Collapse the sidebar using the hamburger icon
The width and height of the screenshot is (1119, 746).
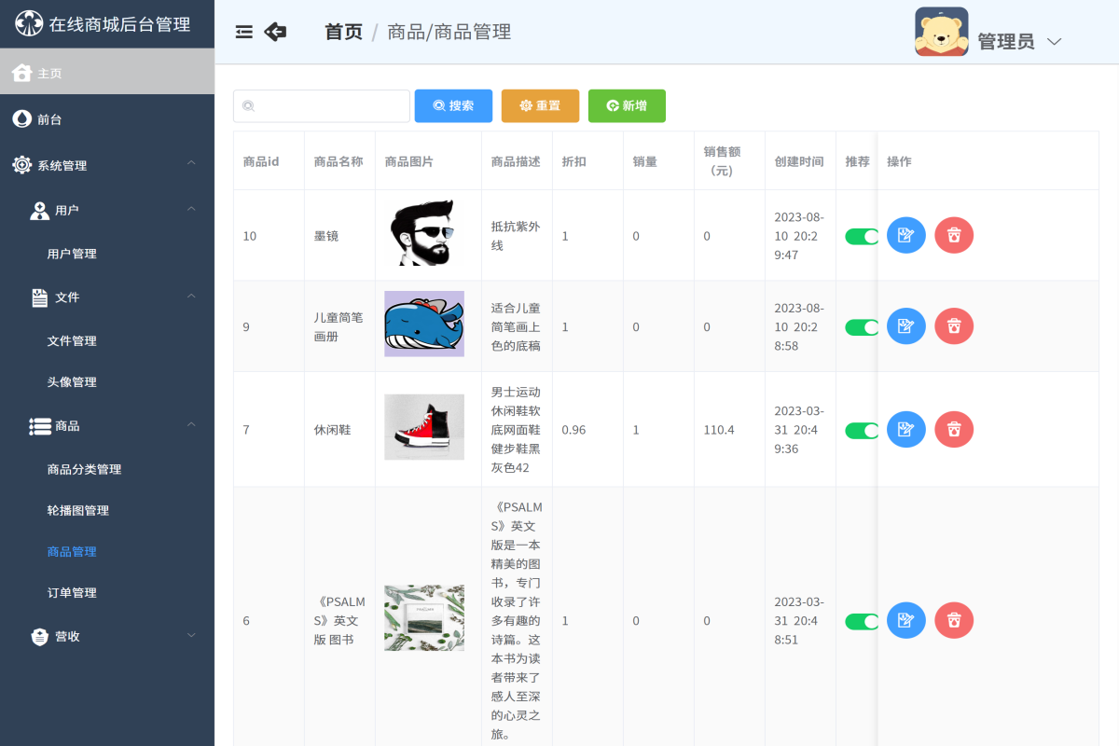coord(243,31)
